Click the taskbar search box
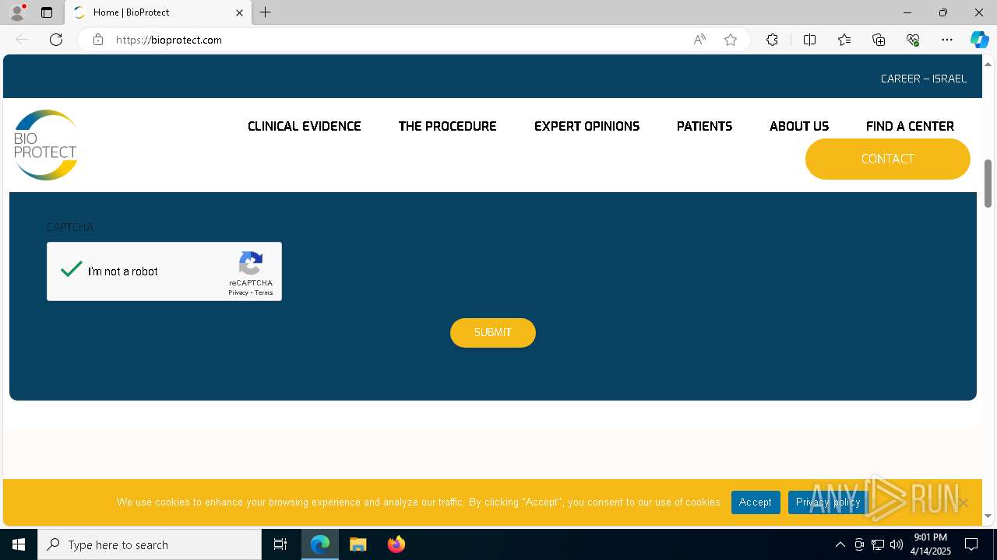 tap(150, 544)
